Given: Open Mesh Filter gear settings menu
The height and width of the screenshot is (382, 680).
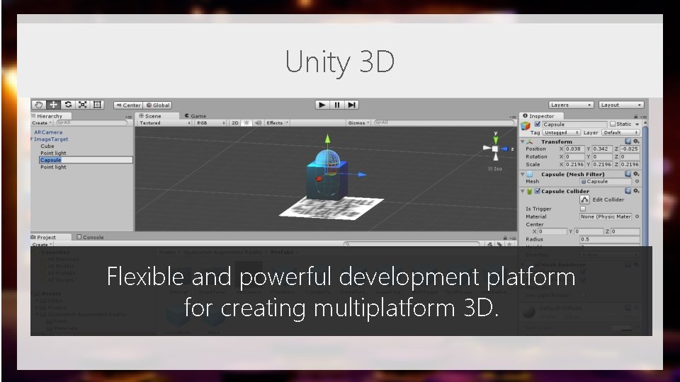Looking at the screenshot, I should 636,174.
